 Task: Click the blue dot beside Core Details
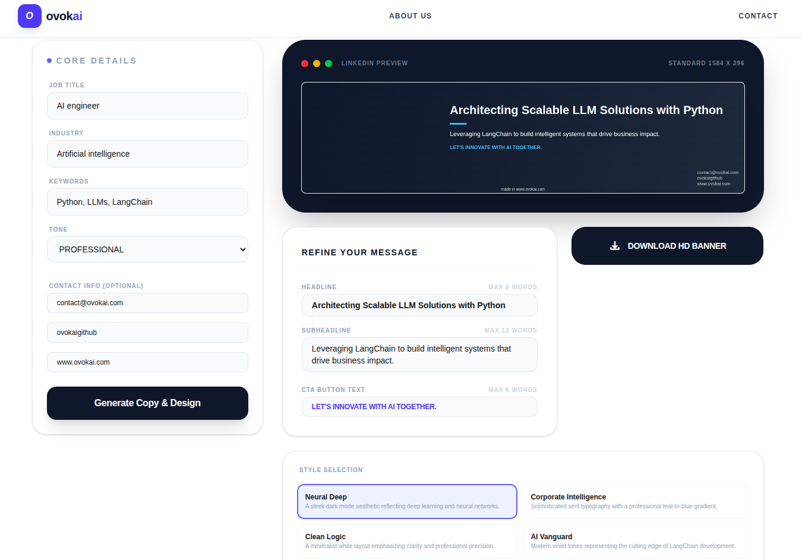49,60
